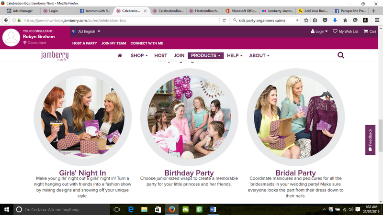383x215 pixels.
Task: Click the Bridal Party photo
Action: (295, 117)
